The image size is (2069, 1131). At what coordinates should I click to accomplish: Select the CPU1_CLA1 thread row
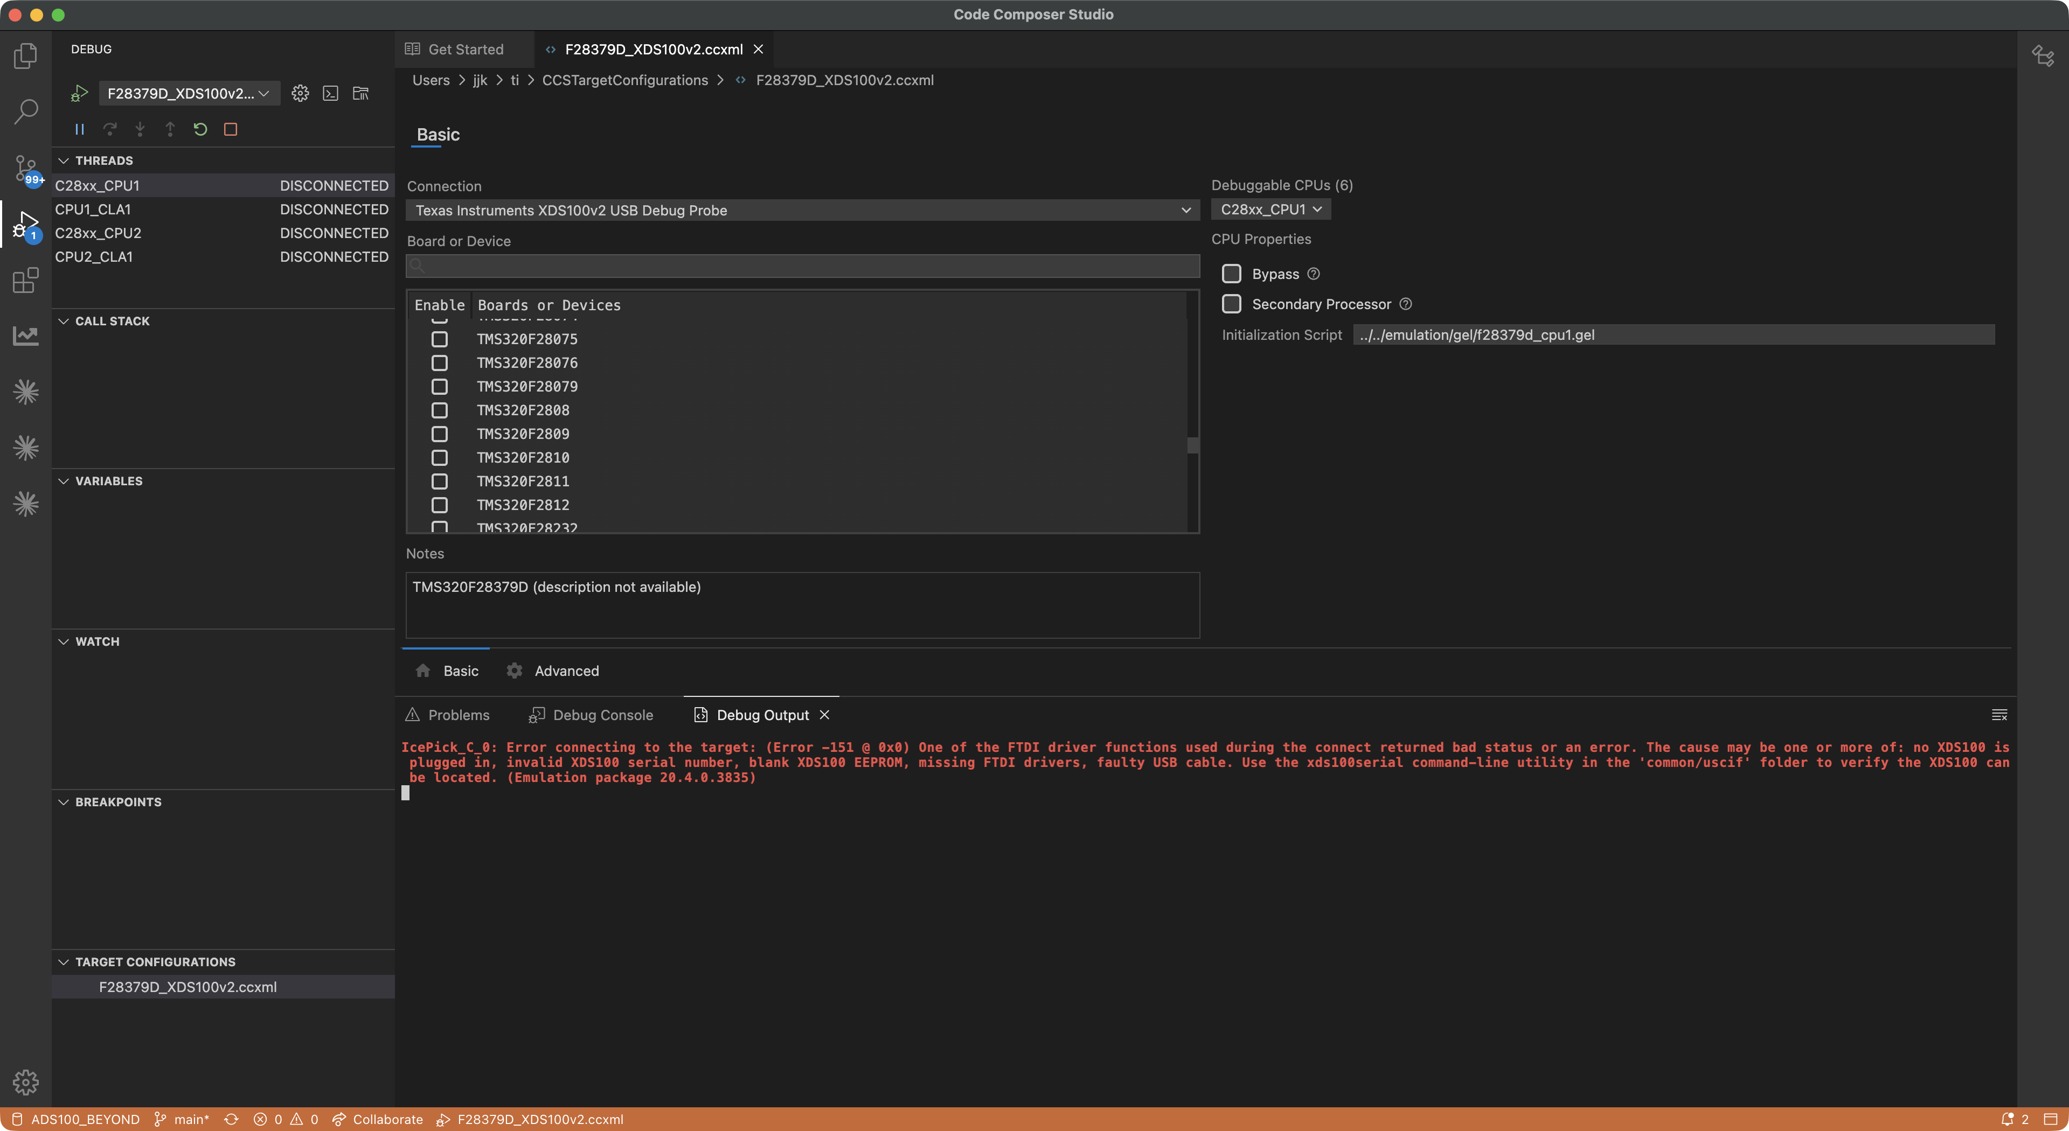point(223,210)
